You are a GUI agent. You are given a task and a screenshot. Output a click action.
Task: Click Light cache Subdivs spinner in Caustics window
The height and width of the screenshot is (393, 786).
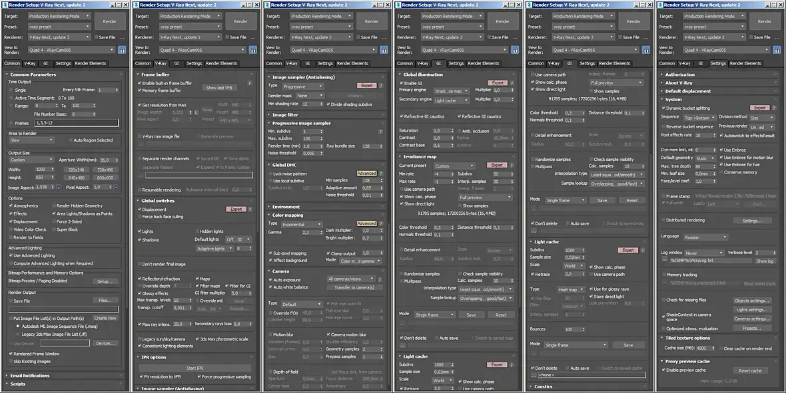coord(585,250)
